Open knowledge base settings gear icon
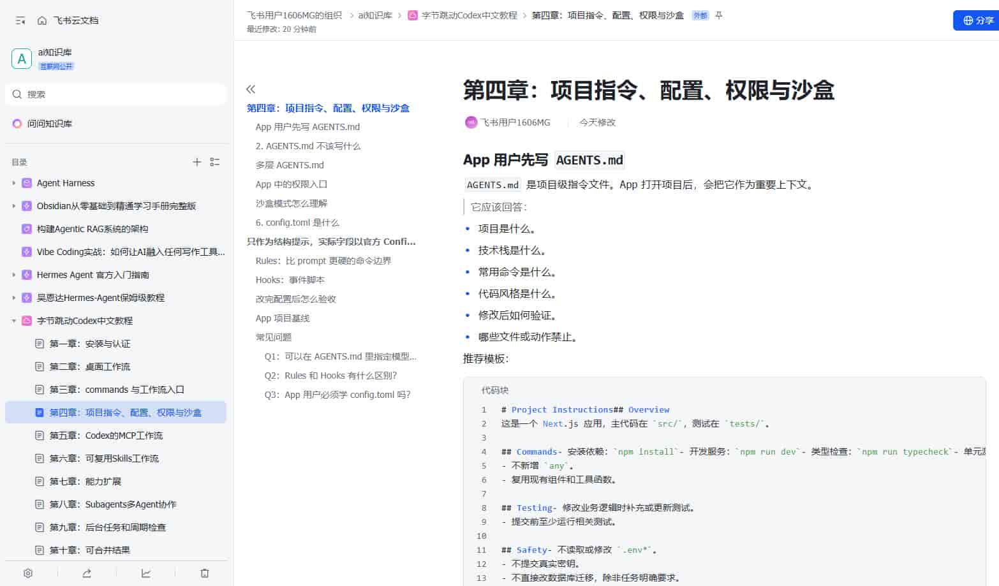The image size is (999, 586). tap(28, 573)
